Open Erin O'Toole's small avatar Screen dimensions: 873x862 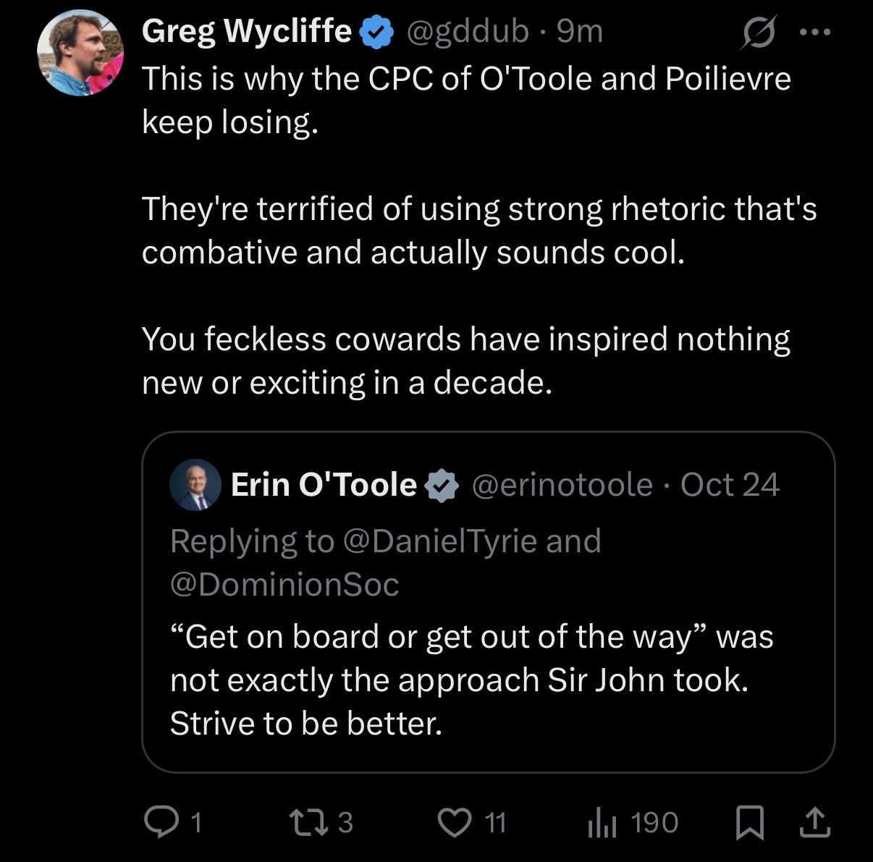pos(195,485)
